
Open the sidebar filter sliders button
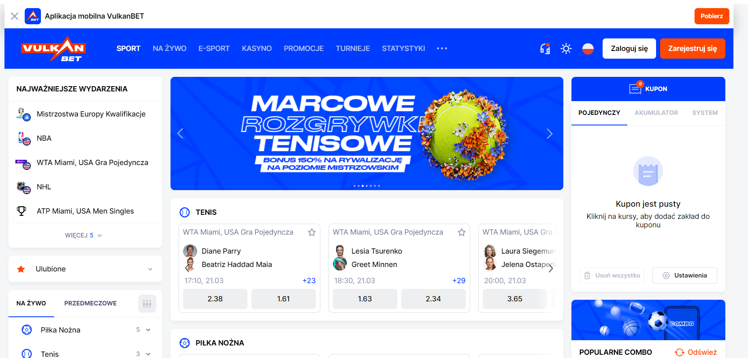click(147, 303)
